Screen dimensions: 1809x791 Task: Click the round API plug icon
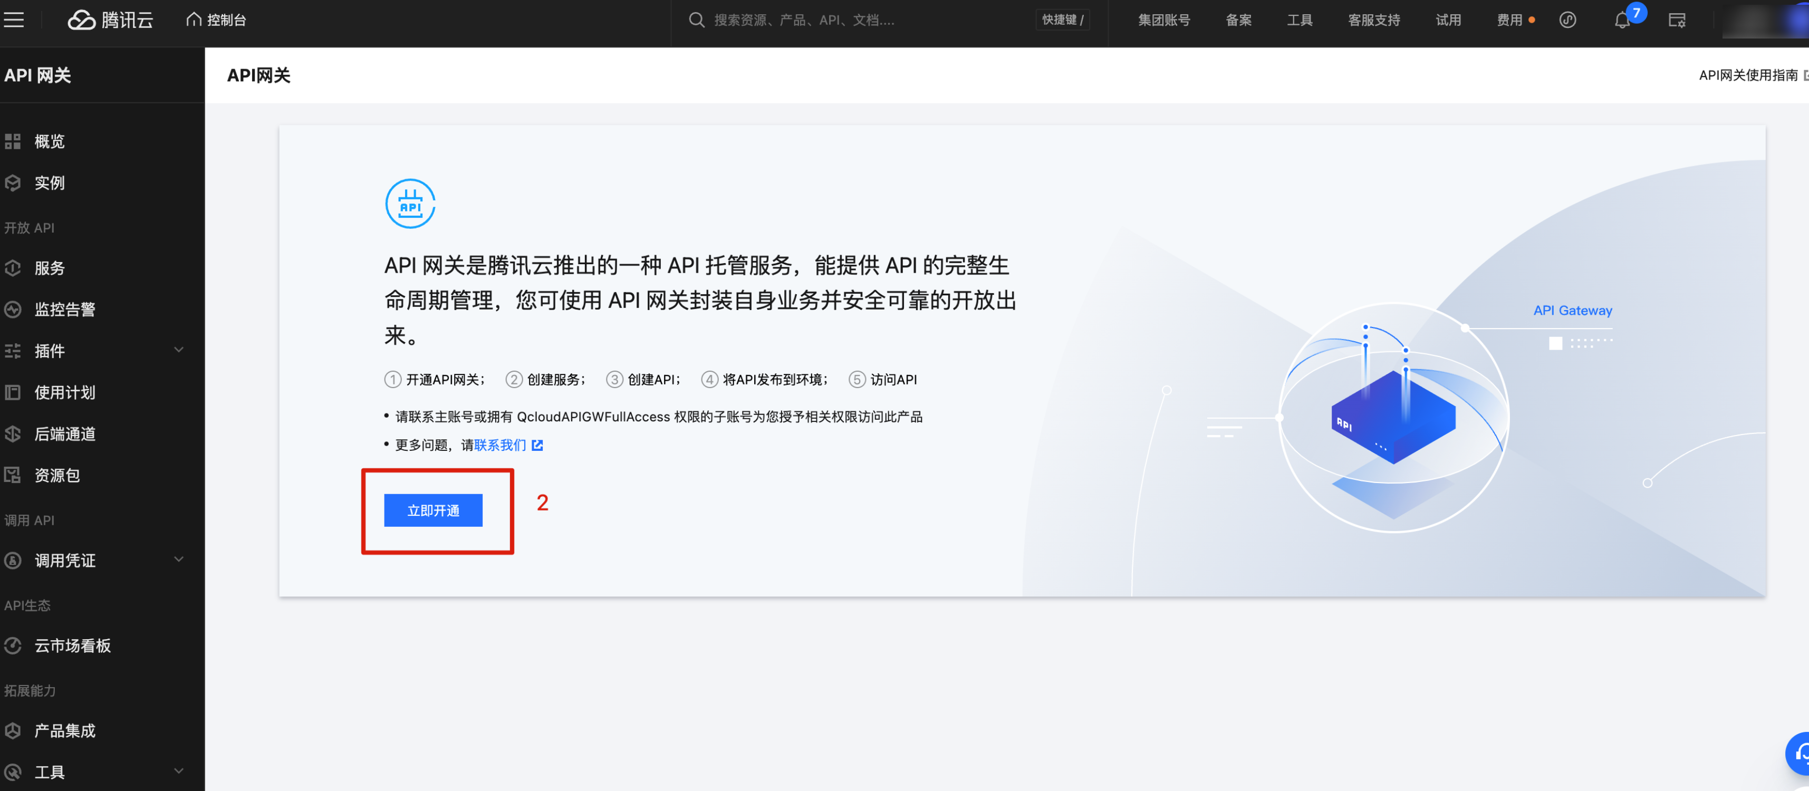coord(410,204)
